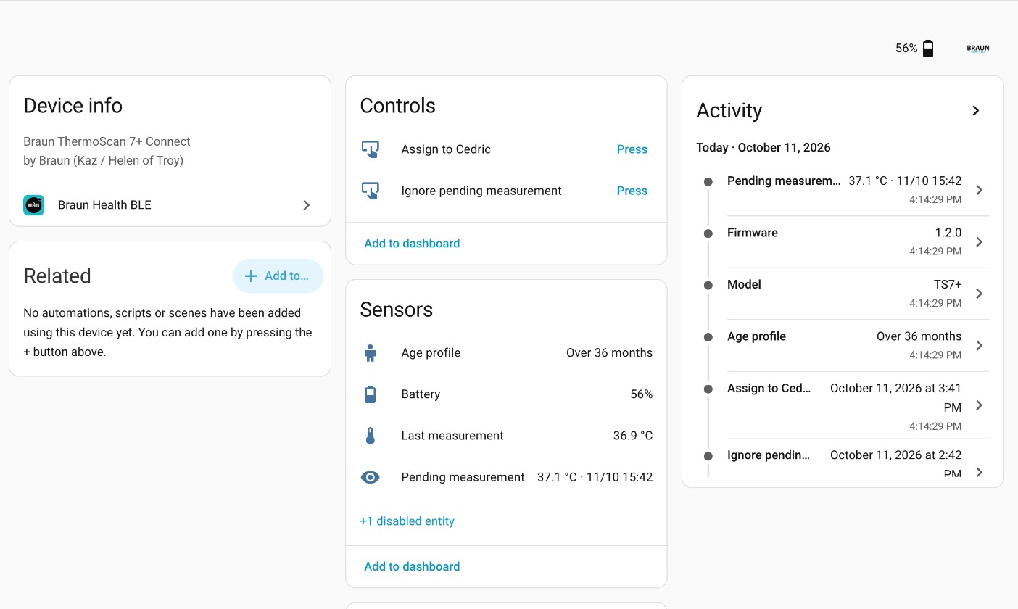The height and width of the screenshot is (609, 1018).
Task: Expand the Pending measurement activity entry chevron
Action: coord(980,190)
